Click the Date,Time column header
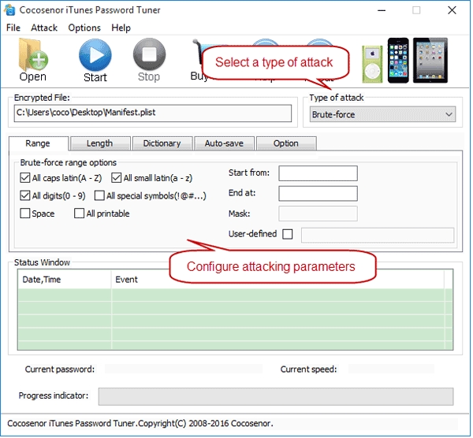Image resolution: width=473 pixels, height=438 pixels. pos(65,280)
